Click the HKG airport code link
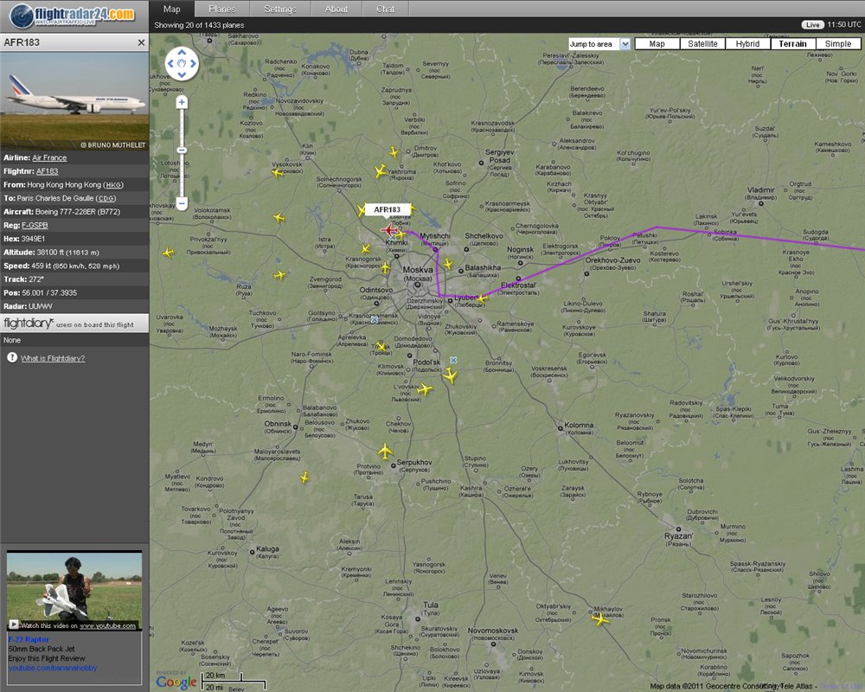Viewport: 865px width, 692px height. (x=113, y=185)
